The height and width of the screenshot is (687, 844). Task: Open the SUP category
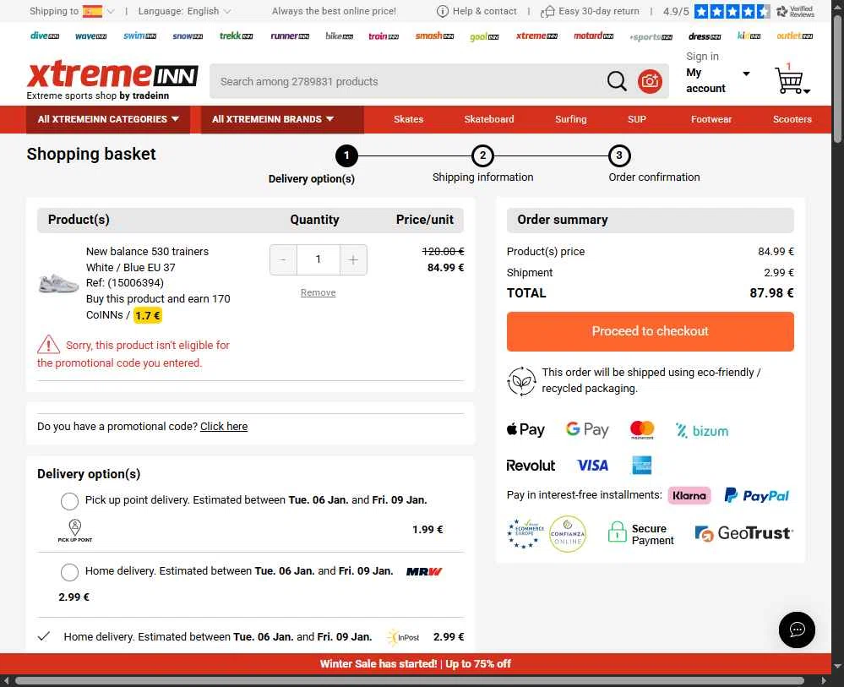(x=636, y=119)
